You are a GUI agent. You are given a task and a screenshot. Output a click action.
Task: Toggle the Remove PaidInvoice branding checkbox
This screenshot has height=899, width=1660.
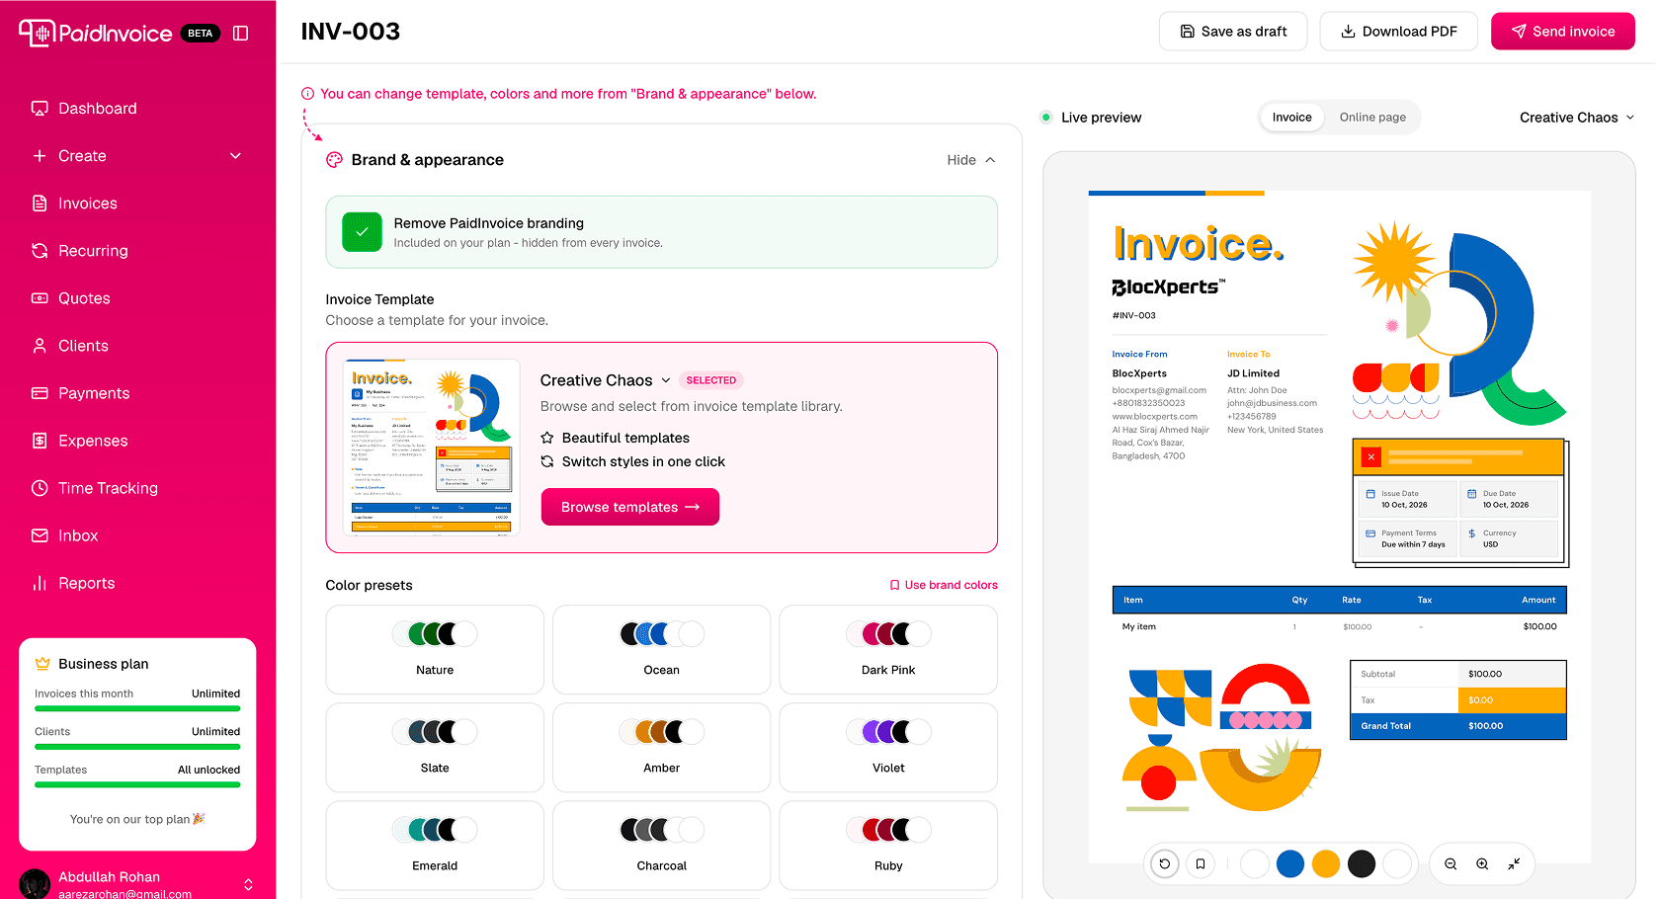tap(362, 232)
